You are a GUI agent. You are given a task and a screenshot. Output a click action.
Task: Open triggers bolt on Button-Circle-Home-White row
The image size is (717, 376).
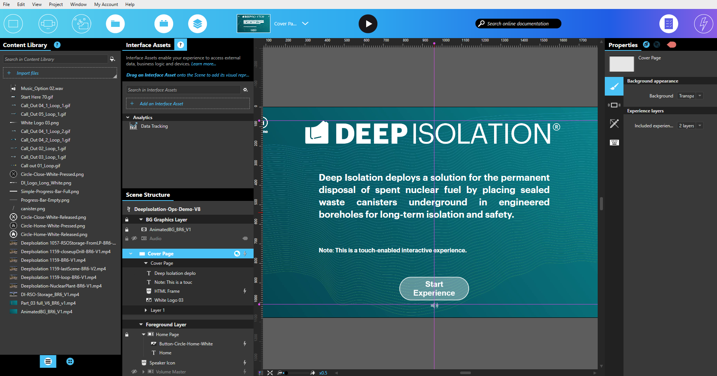click(245, 344)
